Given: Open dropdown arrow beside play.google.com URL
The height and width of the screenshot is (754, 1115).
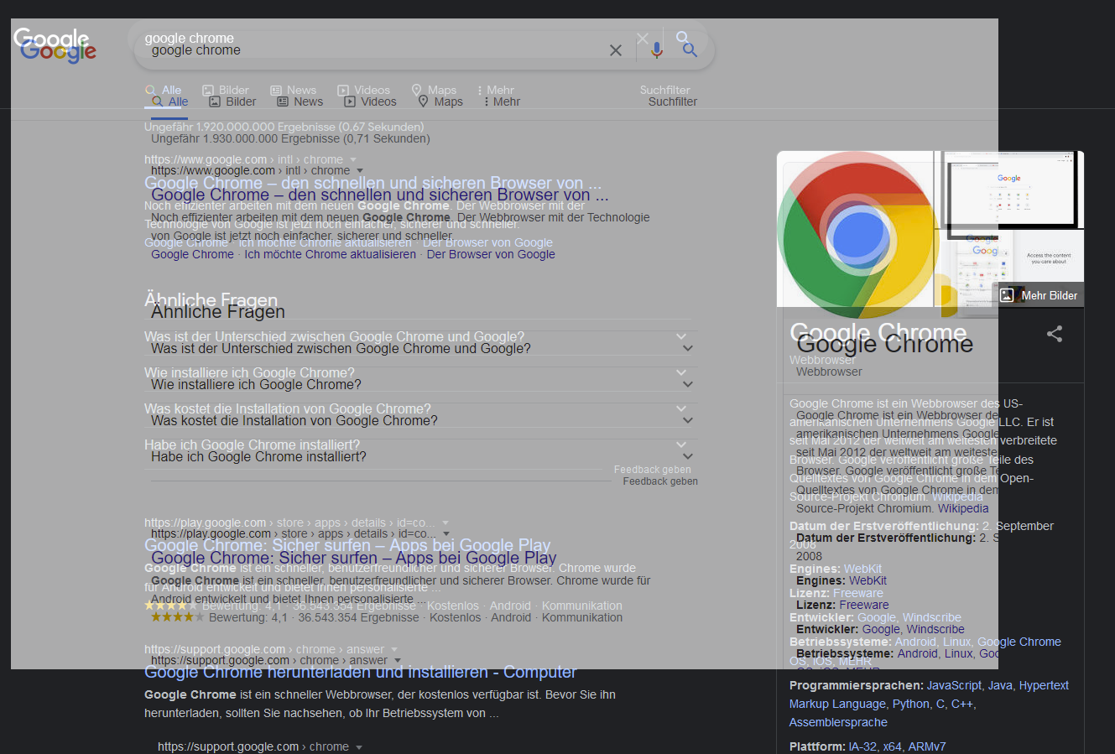Looking at the screenshot, I should tap(446, 533).
